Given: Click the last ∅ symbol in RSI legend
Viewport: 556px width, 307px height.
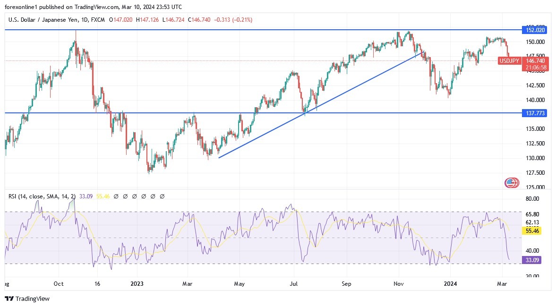Looking at the screenshot, I should 162,196.
